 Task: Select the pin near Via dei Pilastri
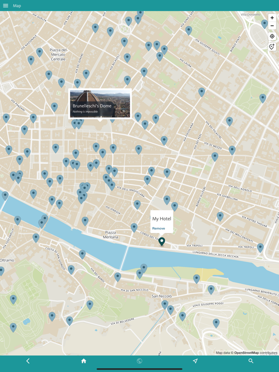[230, 121]
